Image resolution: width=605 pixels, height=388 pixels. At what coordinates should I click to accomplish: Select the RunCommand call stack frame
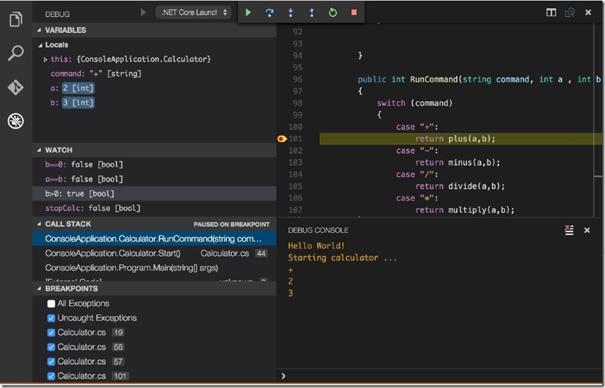tap(155, 239)
